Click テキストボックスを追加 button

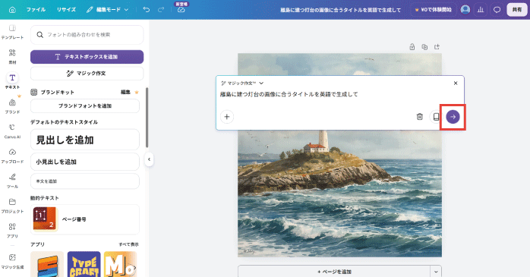87,57
